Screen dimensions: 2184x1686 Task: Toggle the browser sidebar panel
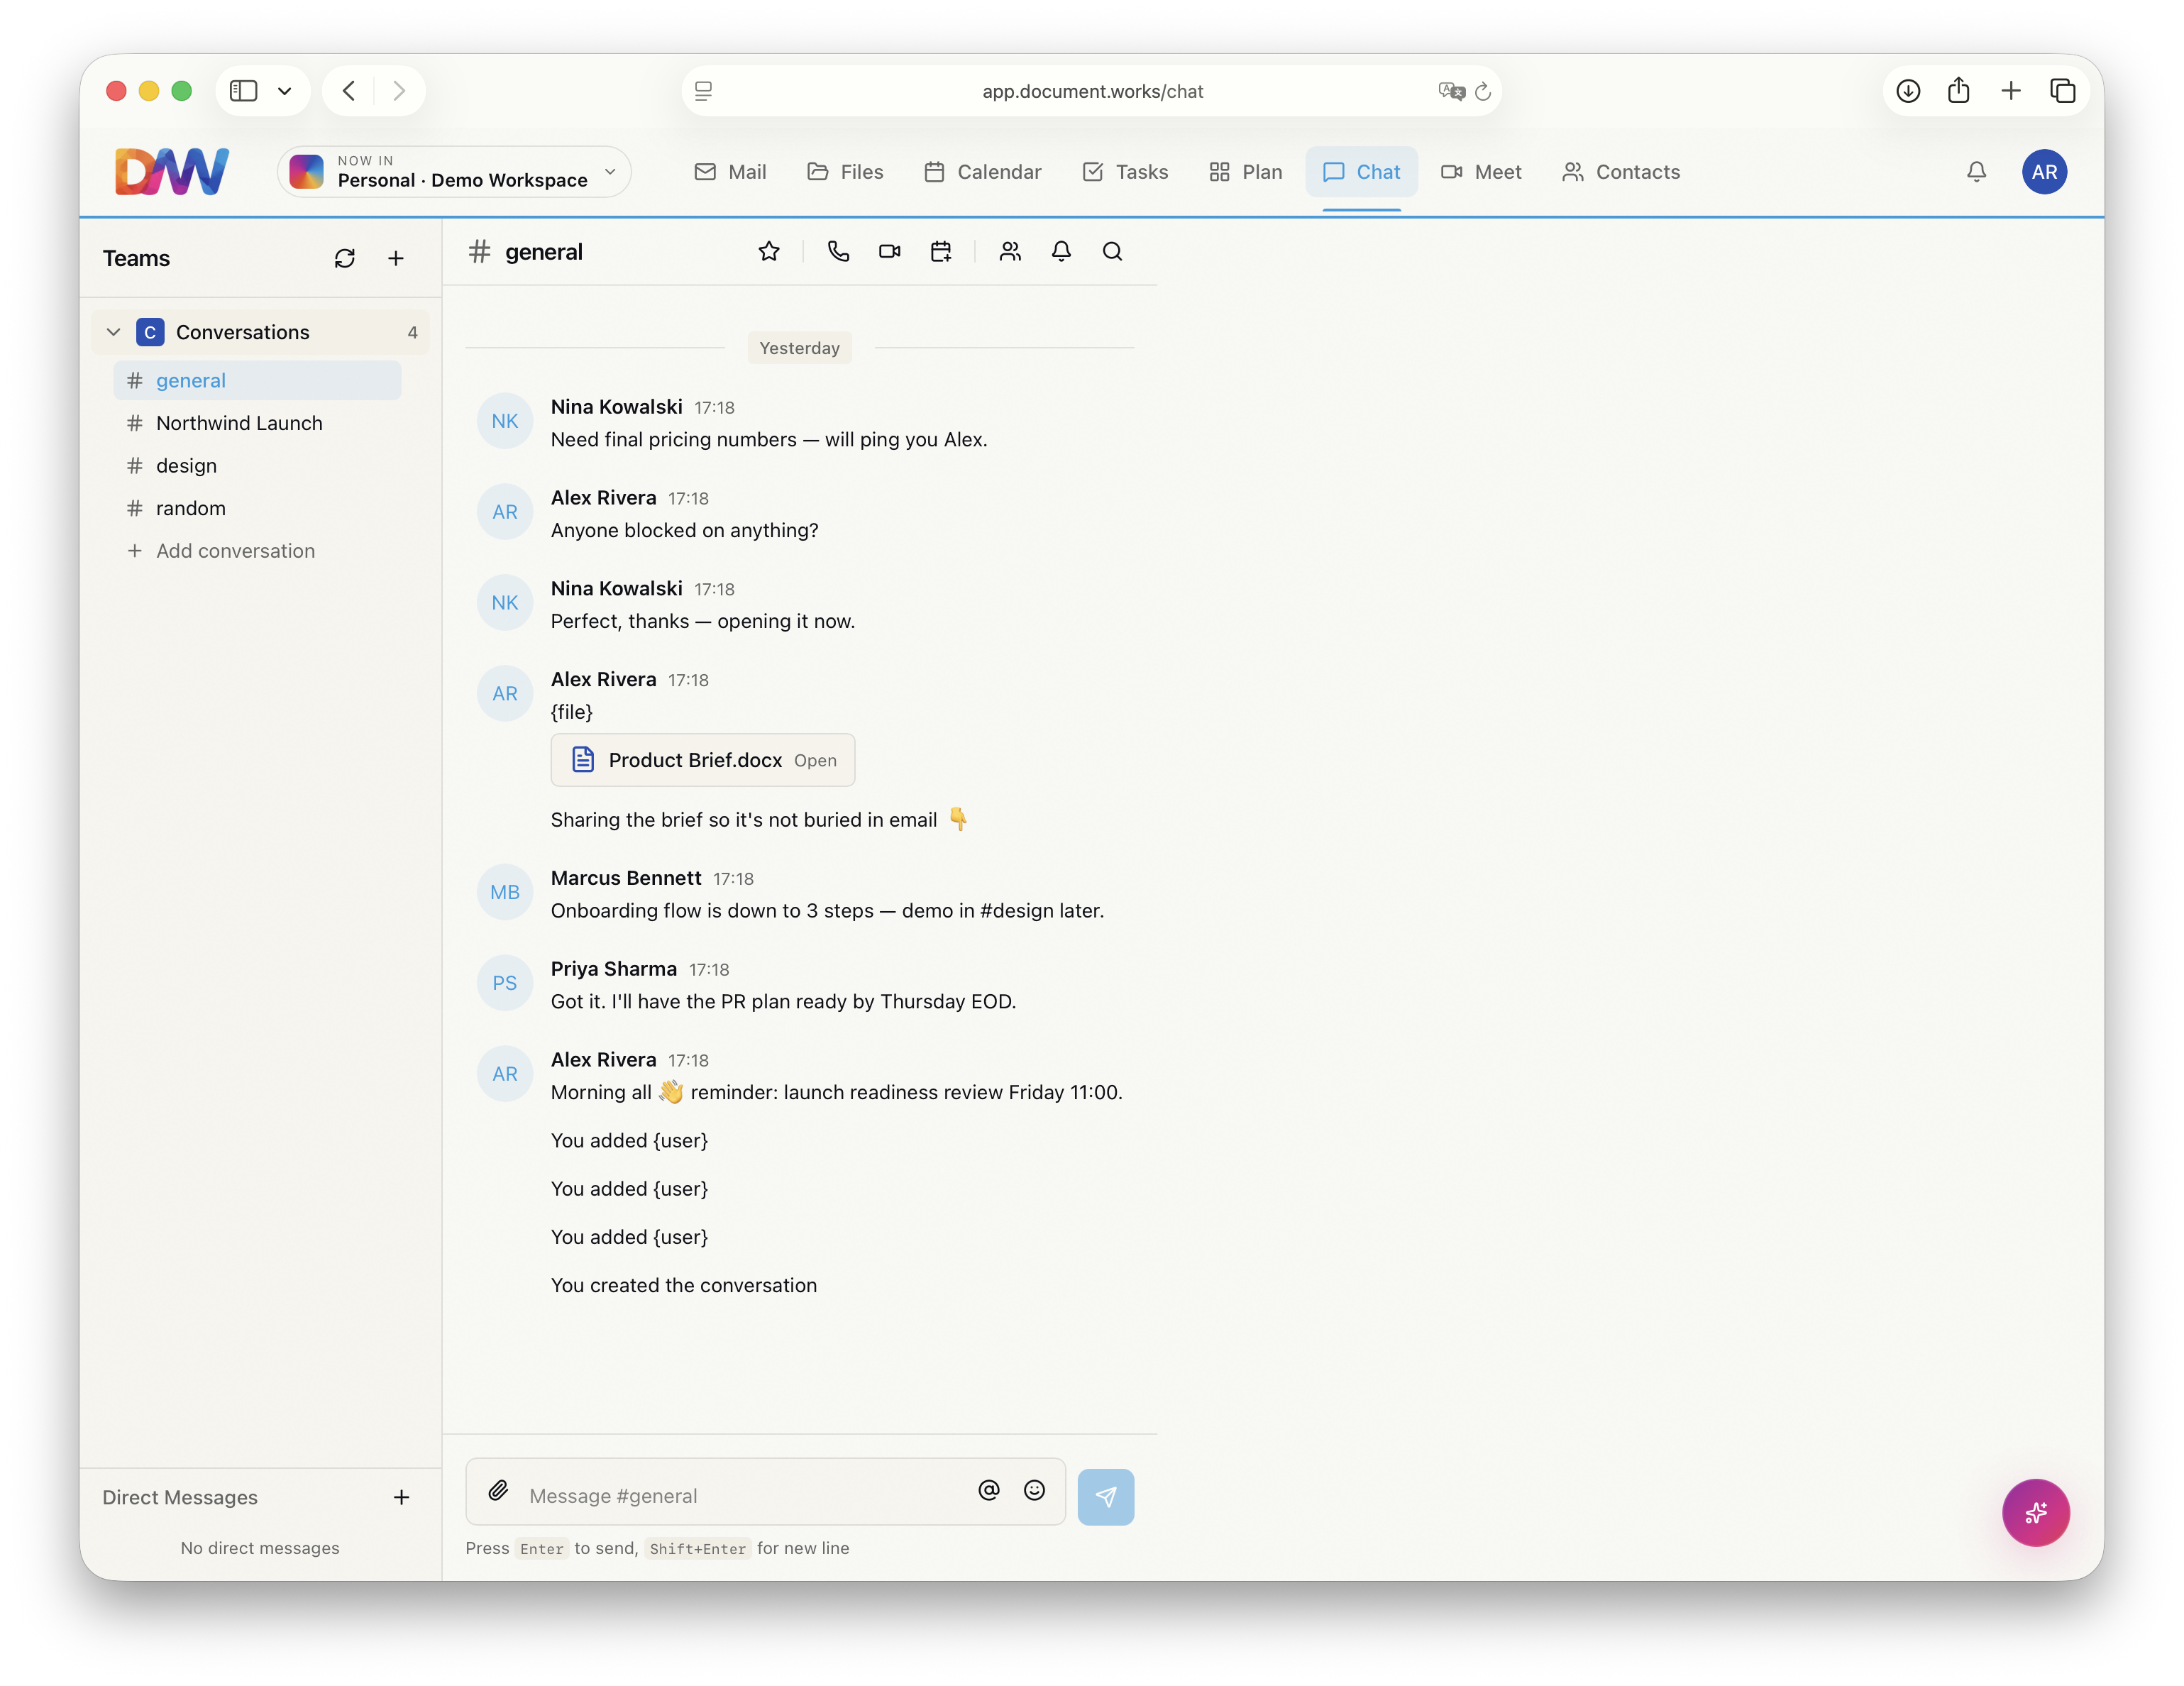[x=243, y=91]
